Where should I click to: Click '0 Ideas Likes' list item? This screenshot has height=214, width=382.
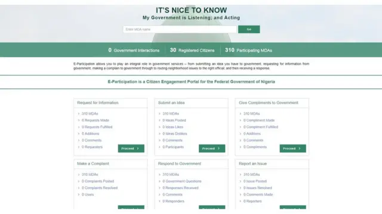click(x=172, y=127)
